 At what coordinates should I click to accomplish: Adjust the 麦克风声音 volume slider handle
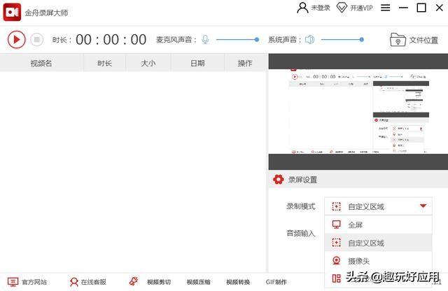coord(257,39)
